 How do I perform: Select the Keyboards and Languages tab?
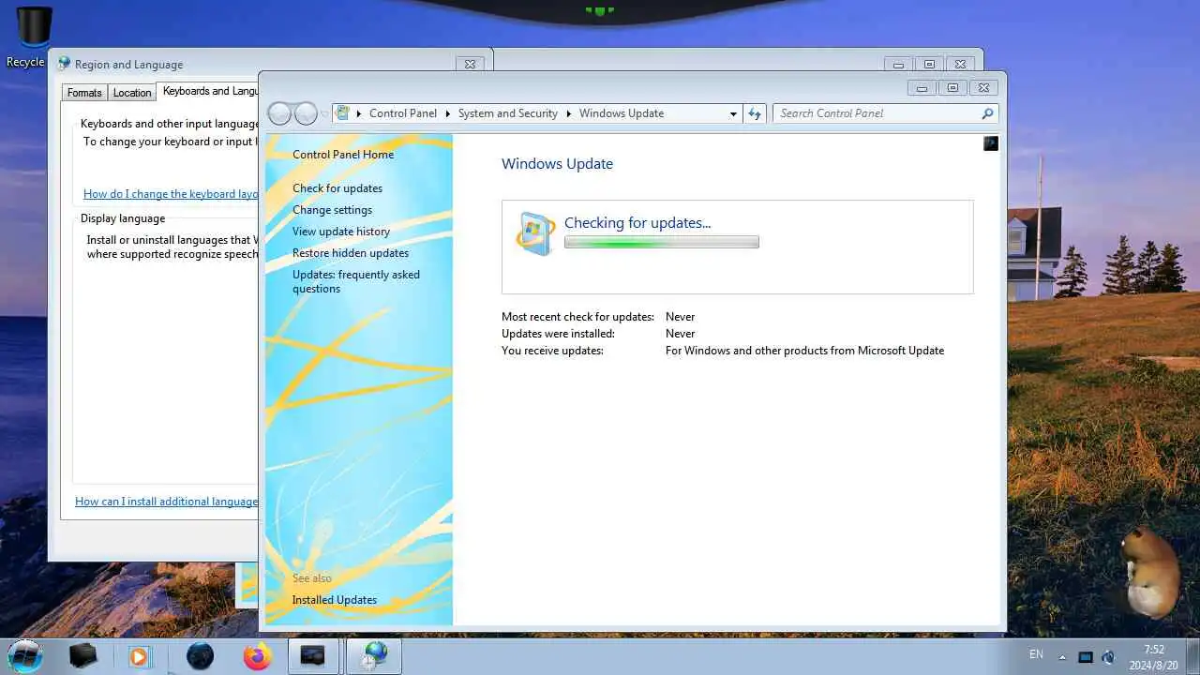[207, 91]
